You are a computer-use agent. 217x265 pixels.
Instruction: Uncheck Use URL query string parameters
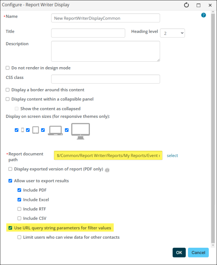(x=10, y=228)
